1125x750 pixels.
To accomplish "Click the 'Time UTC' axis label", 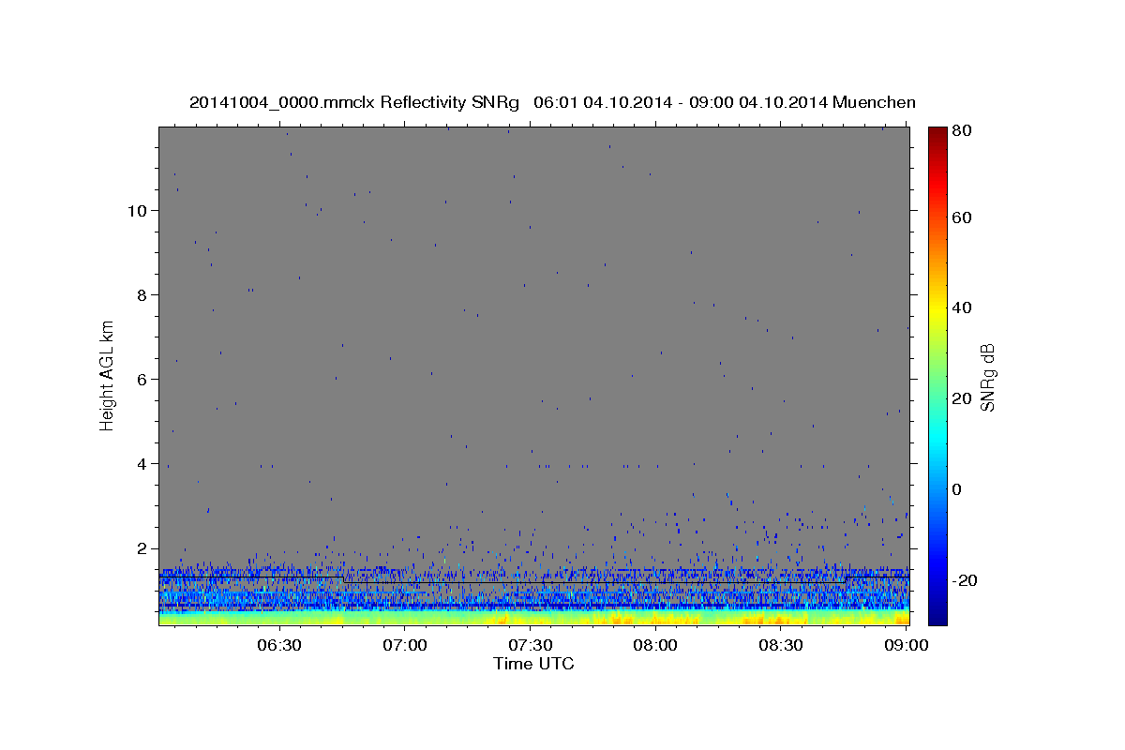I will tap(533, 664).
